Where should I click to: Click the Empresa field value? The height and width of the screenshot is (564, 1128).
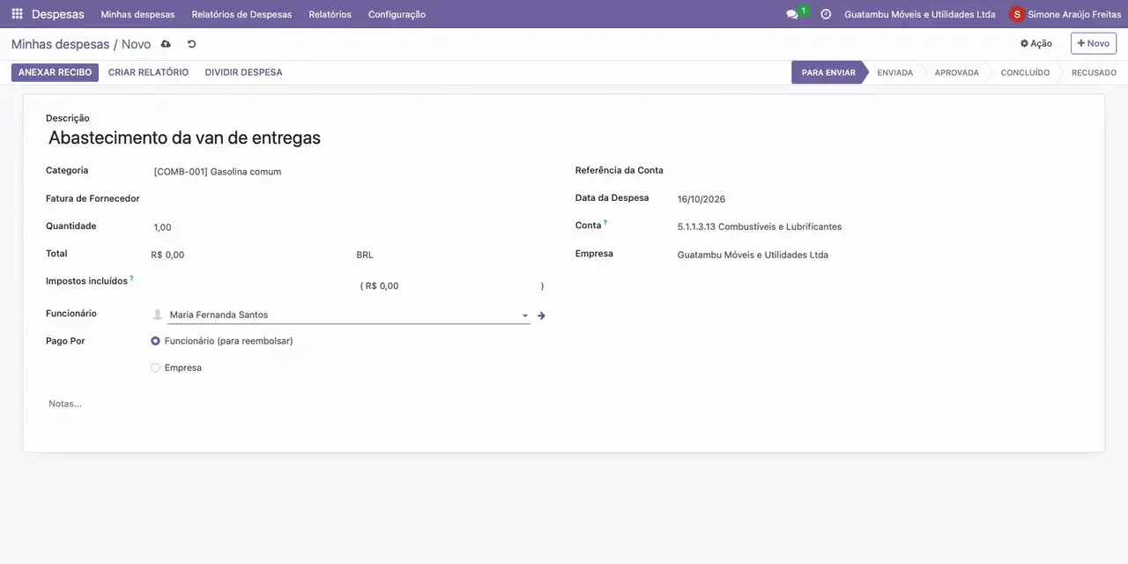(x=879, y=255)
